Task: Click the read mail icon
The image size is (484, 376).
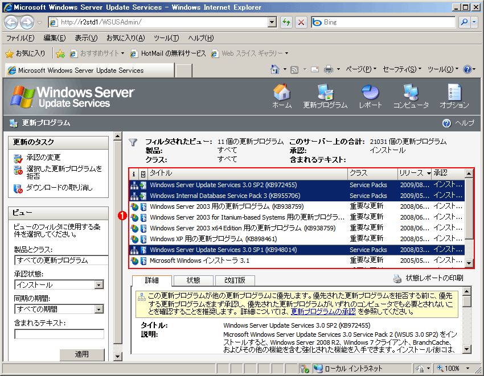Action: point(315,69)
